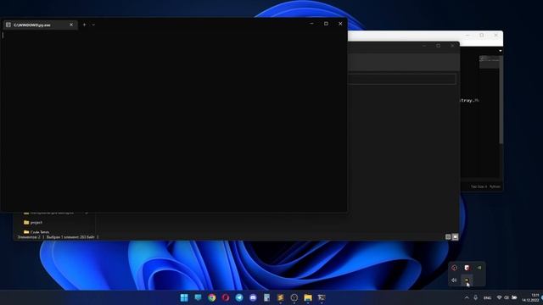The image size is (543, 305).
Task: Open the chat icon next to Start
Action: [x=198, y=297]
